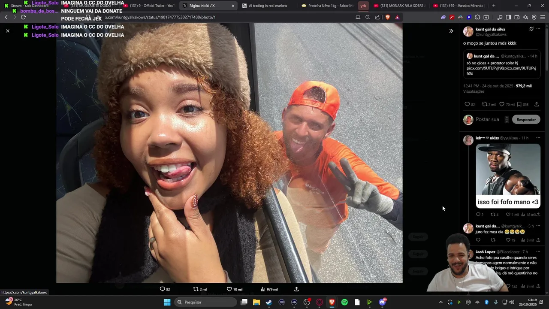Viewport: 549px width, 309px height.
Task: Collapse the side panel with double chevron
Action: point(451,31)
